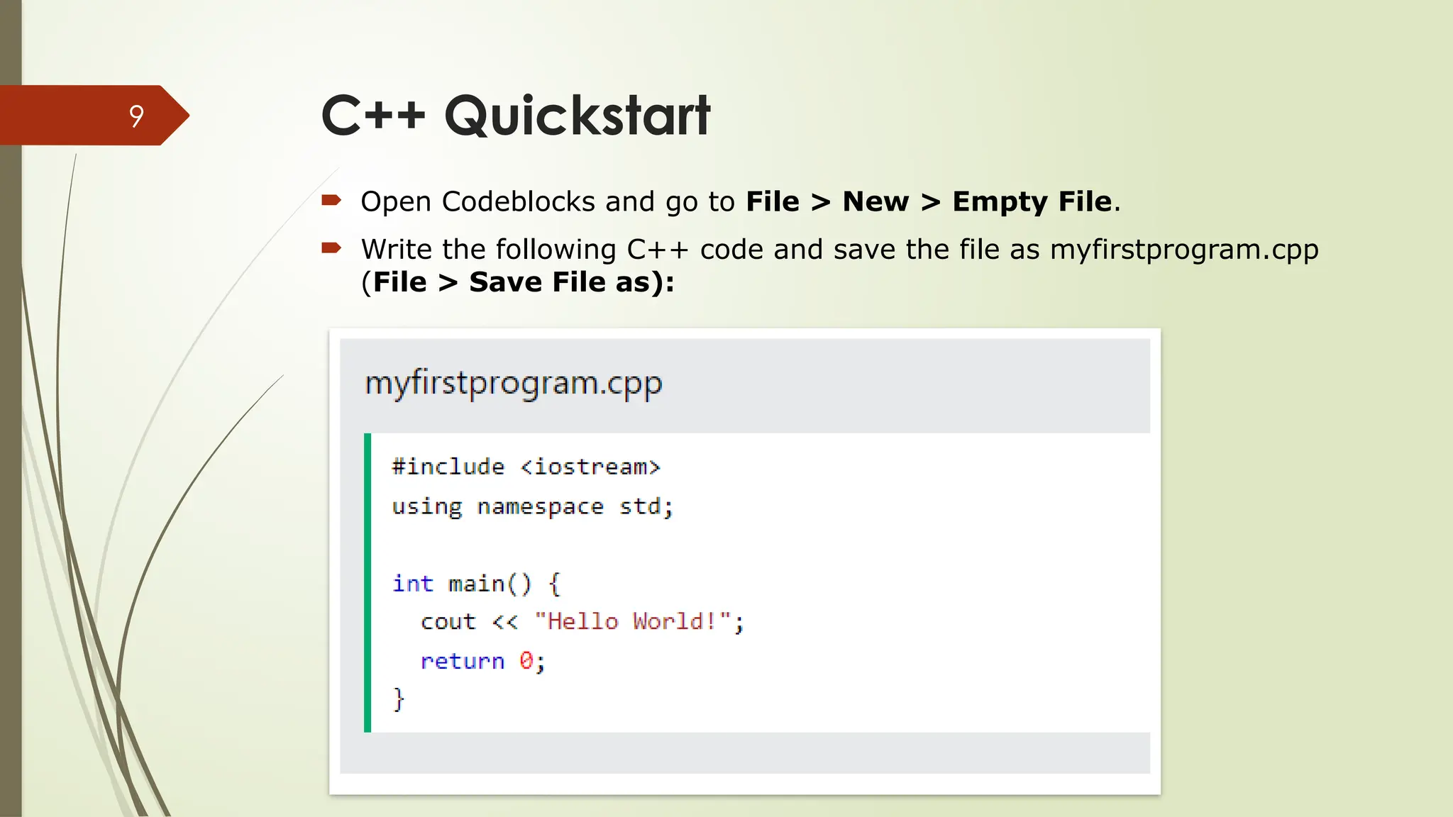Click the bold text 'File > New > Empty File'
This screenshot has width=1453, height=817.
(x=929, y=201)
